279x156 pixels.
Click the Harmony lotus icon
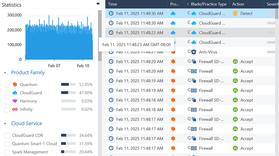(15, 101)
